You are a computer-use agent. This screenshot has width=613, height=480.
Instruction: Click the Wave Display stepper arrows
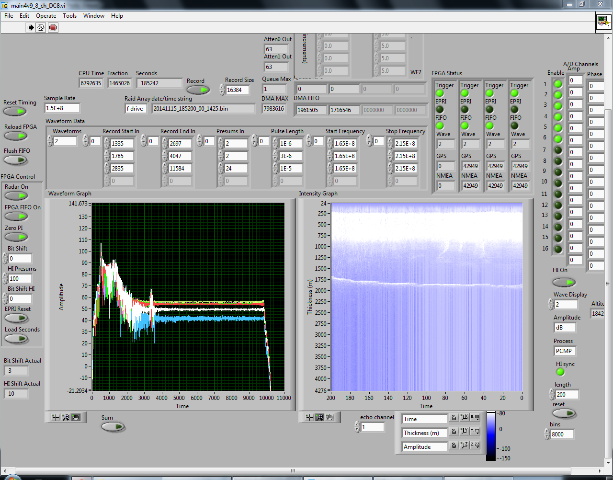click(551, 304)
